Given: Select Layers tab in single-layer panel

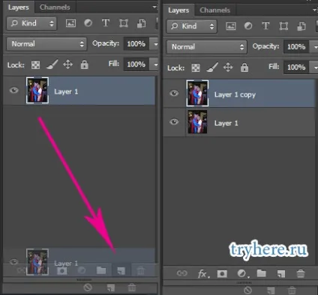Looking at the screenshot, I should [19, 7].
